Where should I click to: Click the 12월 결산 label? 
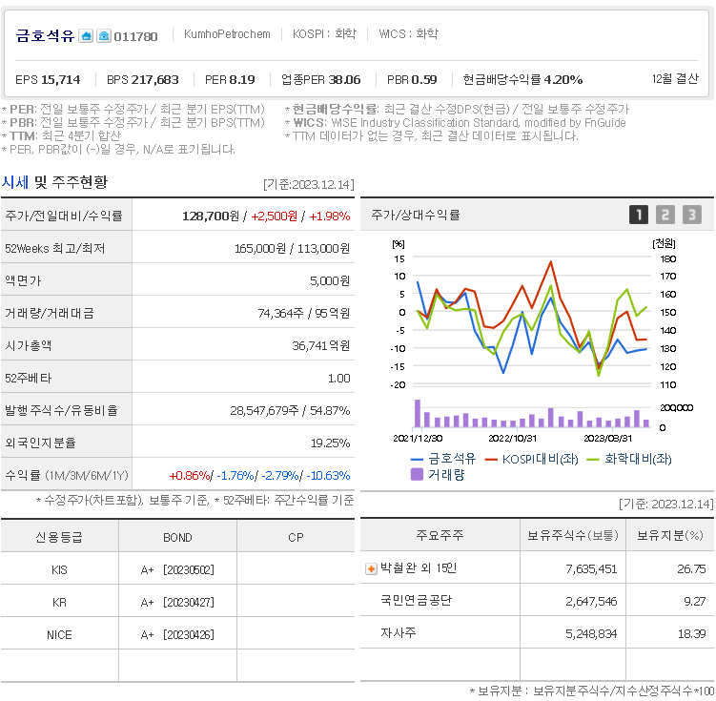click(x=675, y=79)
